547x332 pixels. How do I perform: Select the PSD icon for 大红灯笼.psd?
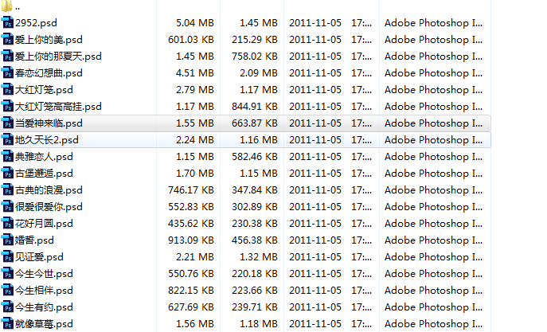pyautogui.click(x=8, y=90)
